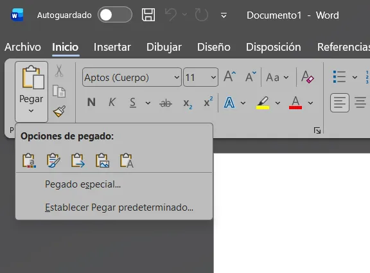Collapse the Pegar dropdown arrow
Screen dimensions: 370x273
[31, 110]
